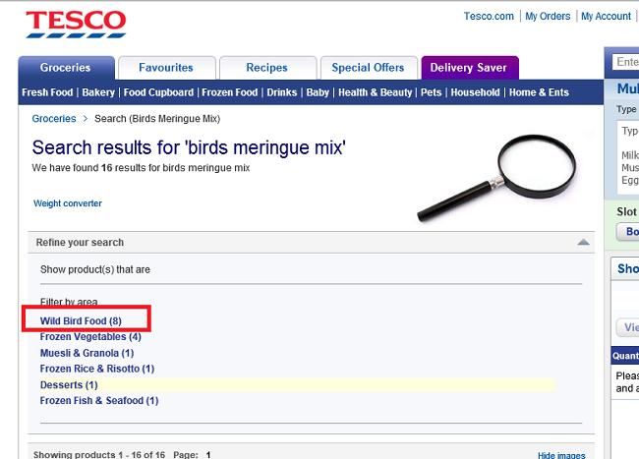The image size is (639, 459).
Task: Filter by Frozen Vegetables (4)
Action: click(x=90, y=337)
